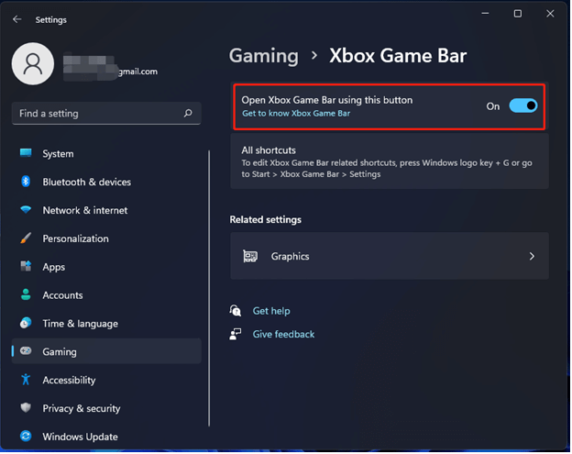Open the Apps settings page
This screenshot has width=572, height=454.
(x=106, y=267)
